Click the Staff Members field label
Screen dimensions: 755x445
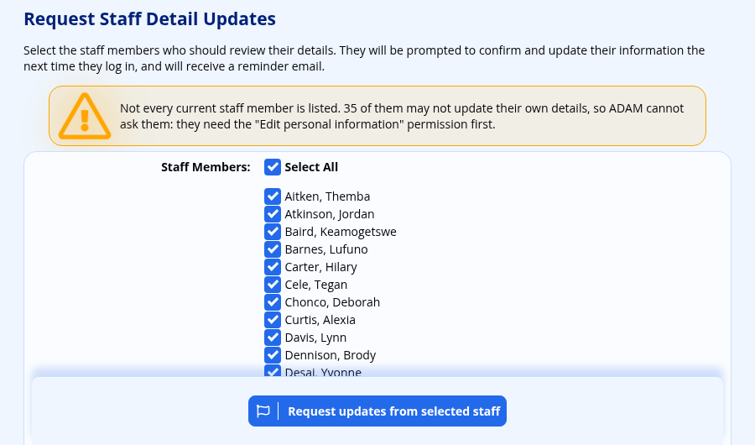206,167
